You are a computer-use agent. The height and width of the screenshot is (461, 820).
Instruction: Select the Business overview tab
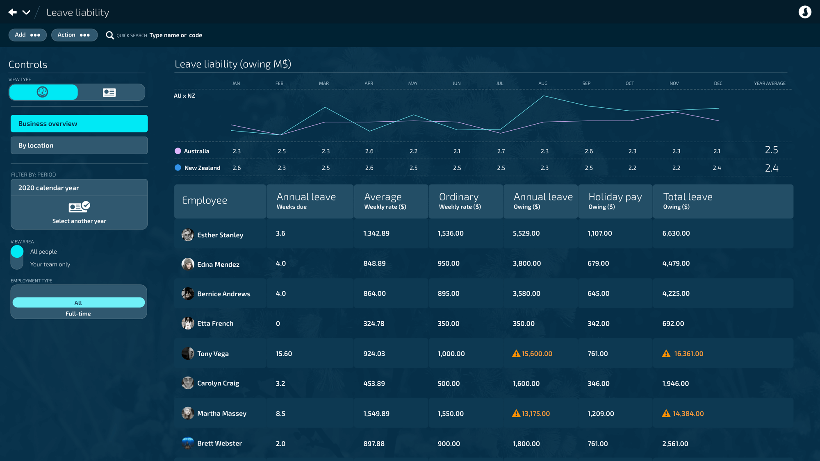[x=79, y=124]
